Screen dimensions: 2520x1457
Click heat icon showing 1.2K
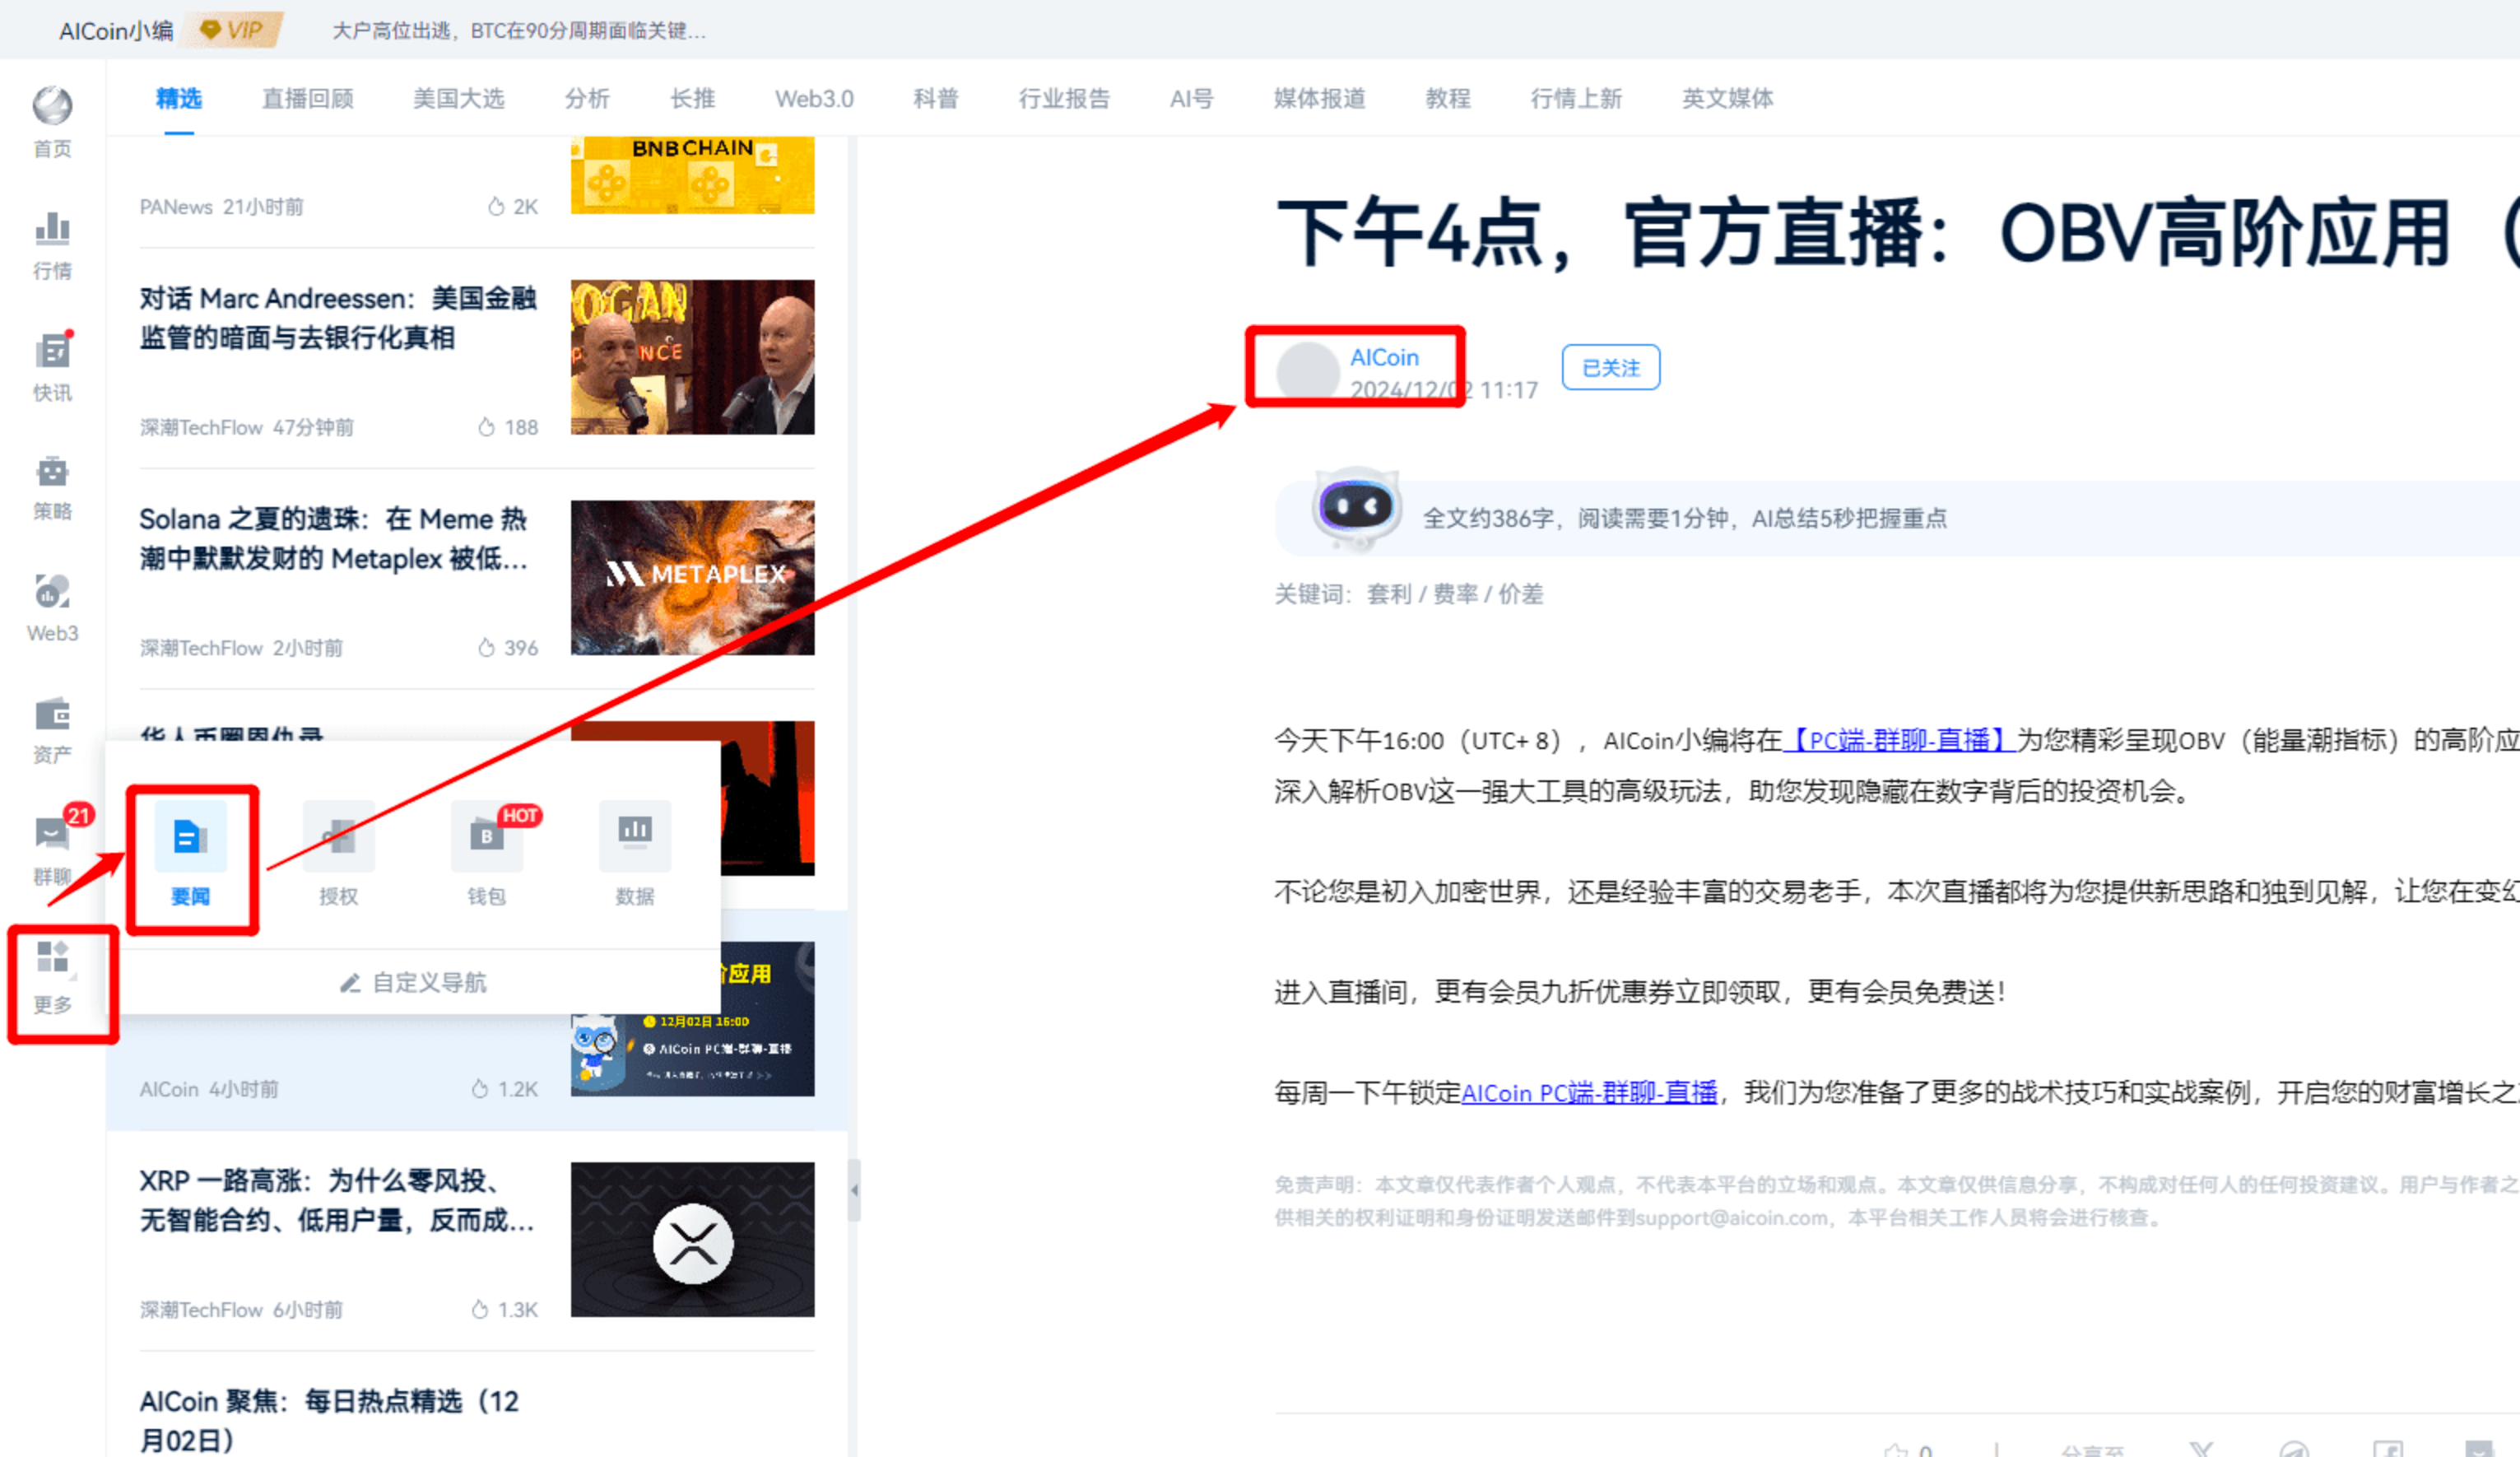[480, 1089]
